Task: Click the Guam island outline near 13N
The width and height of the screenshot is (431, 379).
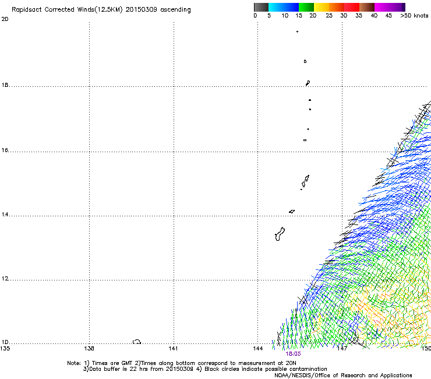Action: pos(280,234)
